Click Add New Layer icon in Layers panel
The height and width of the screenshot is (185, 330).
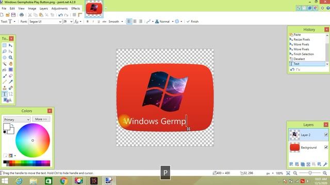click(x=291, y=164)
